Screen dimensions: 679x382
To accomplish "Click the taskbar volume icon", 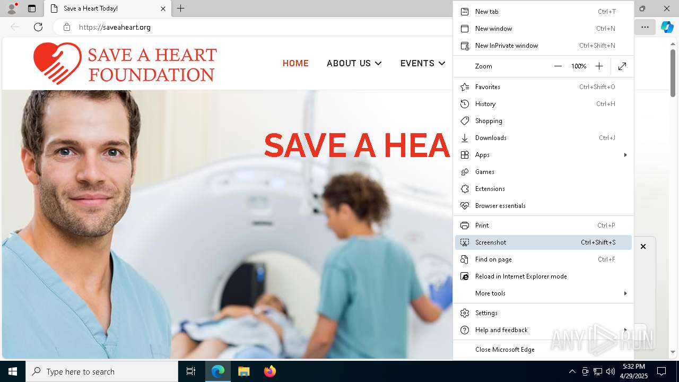I will (x=611, y=371).
